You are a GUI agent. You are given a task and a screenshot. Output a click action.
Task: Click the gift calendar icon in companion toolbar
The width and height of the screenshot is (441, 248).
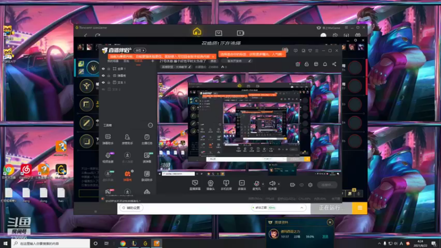(298, 64)
